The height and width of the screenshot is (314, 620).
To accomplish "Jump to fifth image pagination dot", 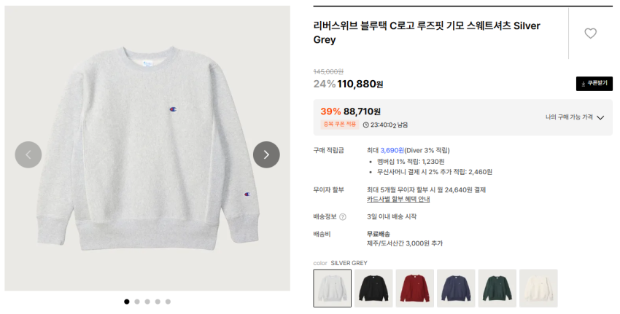I will tap(168, 301).
